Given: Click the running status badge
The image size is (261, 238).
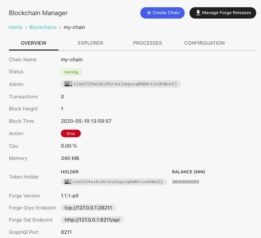Looking at the screenshot, I should (x=71, y=72).
